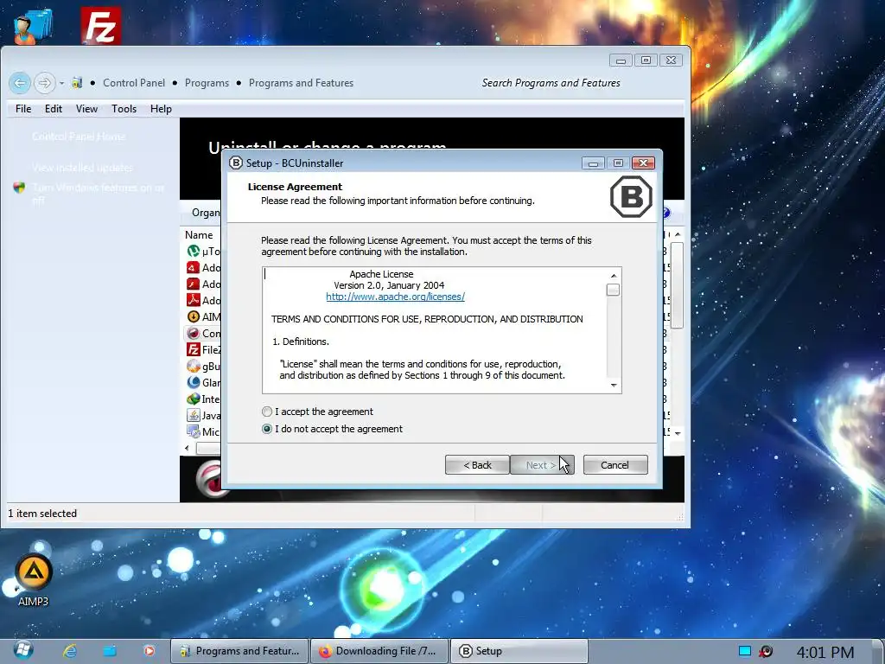885x664 pixels.
Task: Click the license text scrollbar thumb
Action: [613, 290]
